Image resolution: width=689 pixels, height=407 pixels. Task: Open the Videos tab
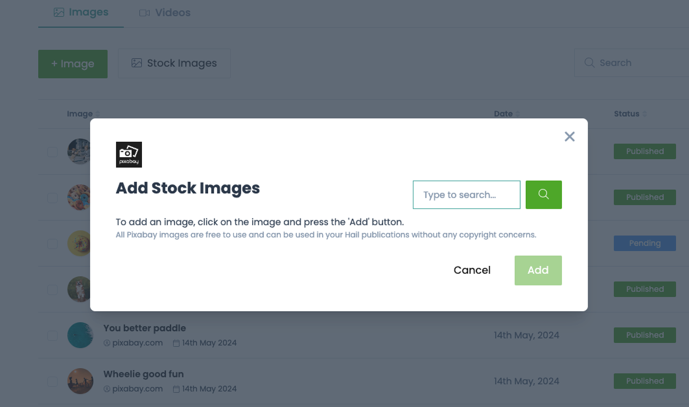tap(165, 13)
